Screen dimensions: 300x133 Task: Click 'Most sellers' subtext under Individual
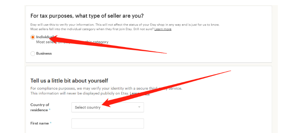[72, 42]
